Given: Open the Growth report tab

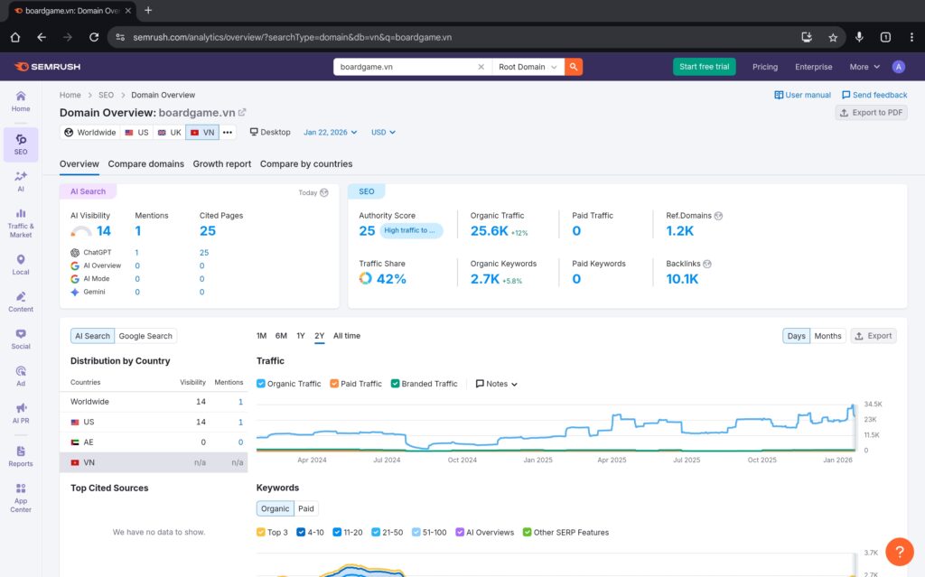Looking at the screenshot, I should click(221, 163).
